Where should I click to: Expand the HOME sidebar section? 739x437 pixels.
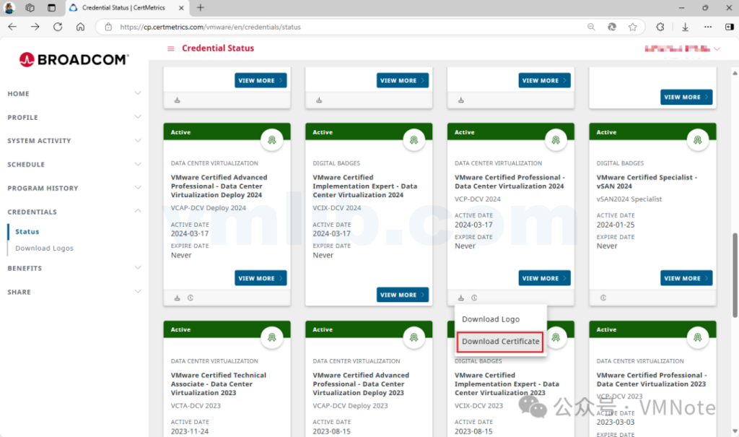point(137,93)
